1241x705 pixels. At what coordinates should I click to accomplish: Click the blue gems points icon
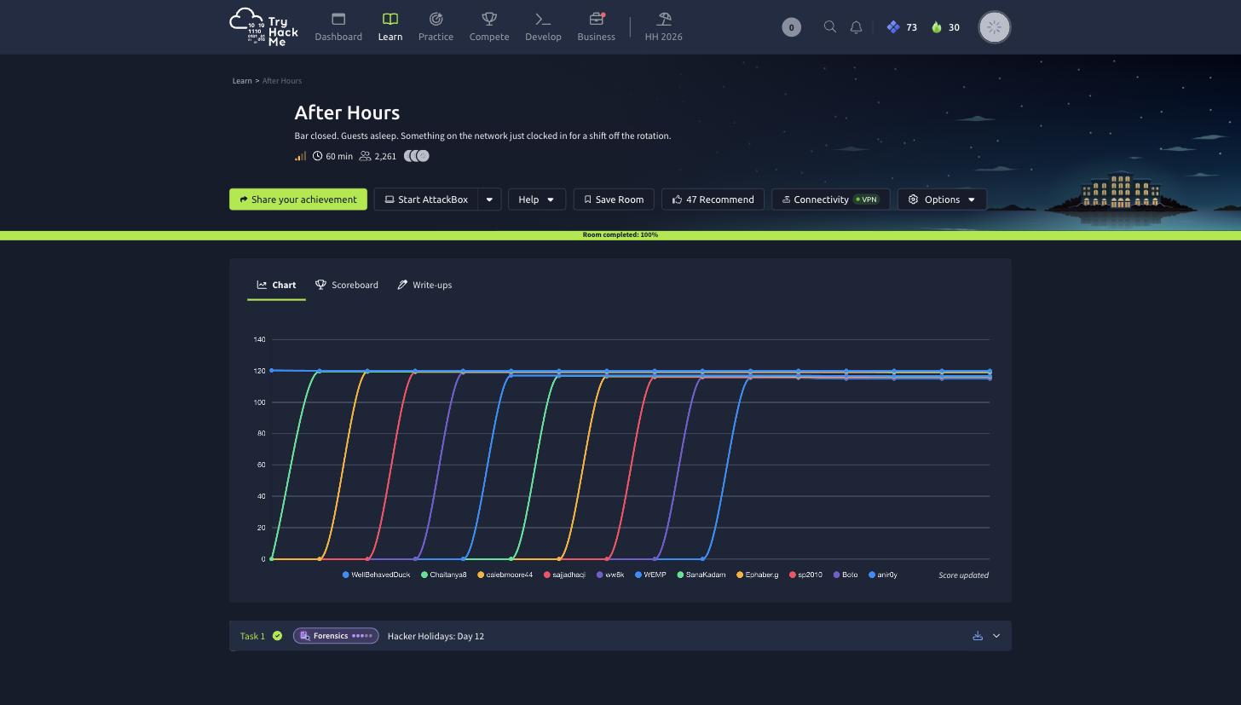(893, 27)
